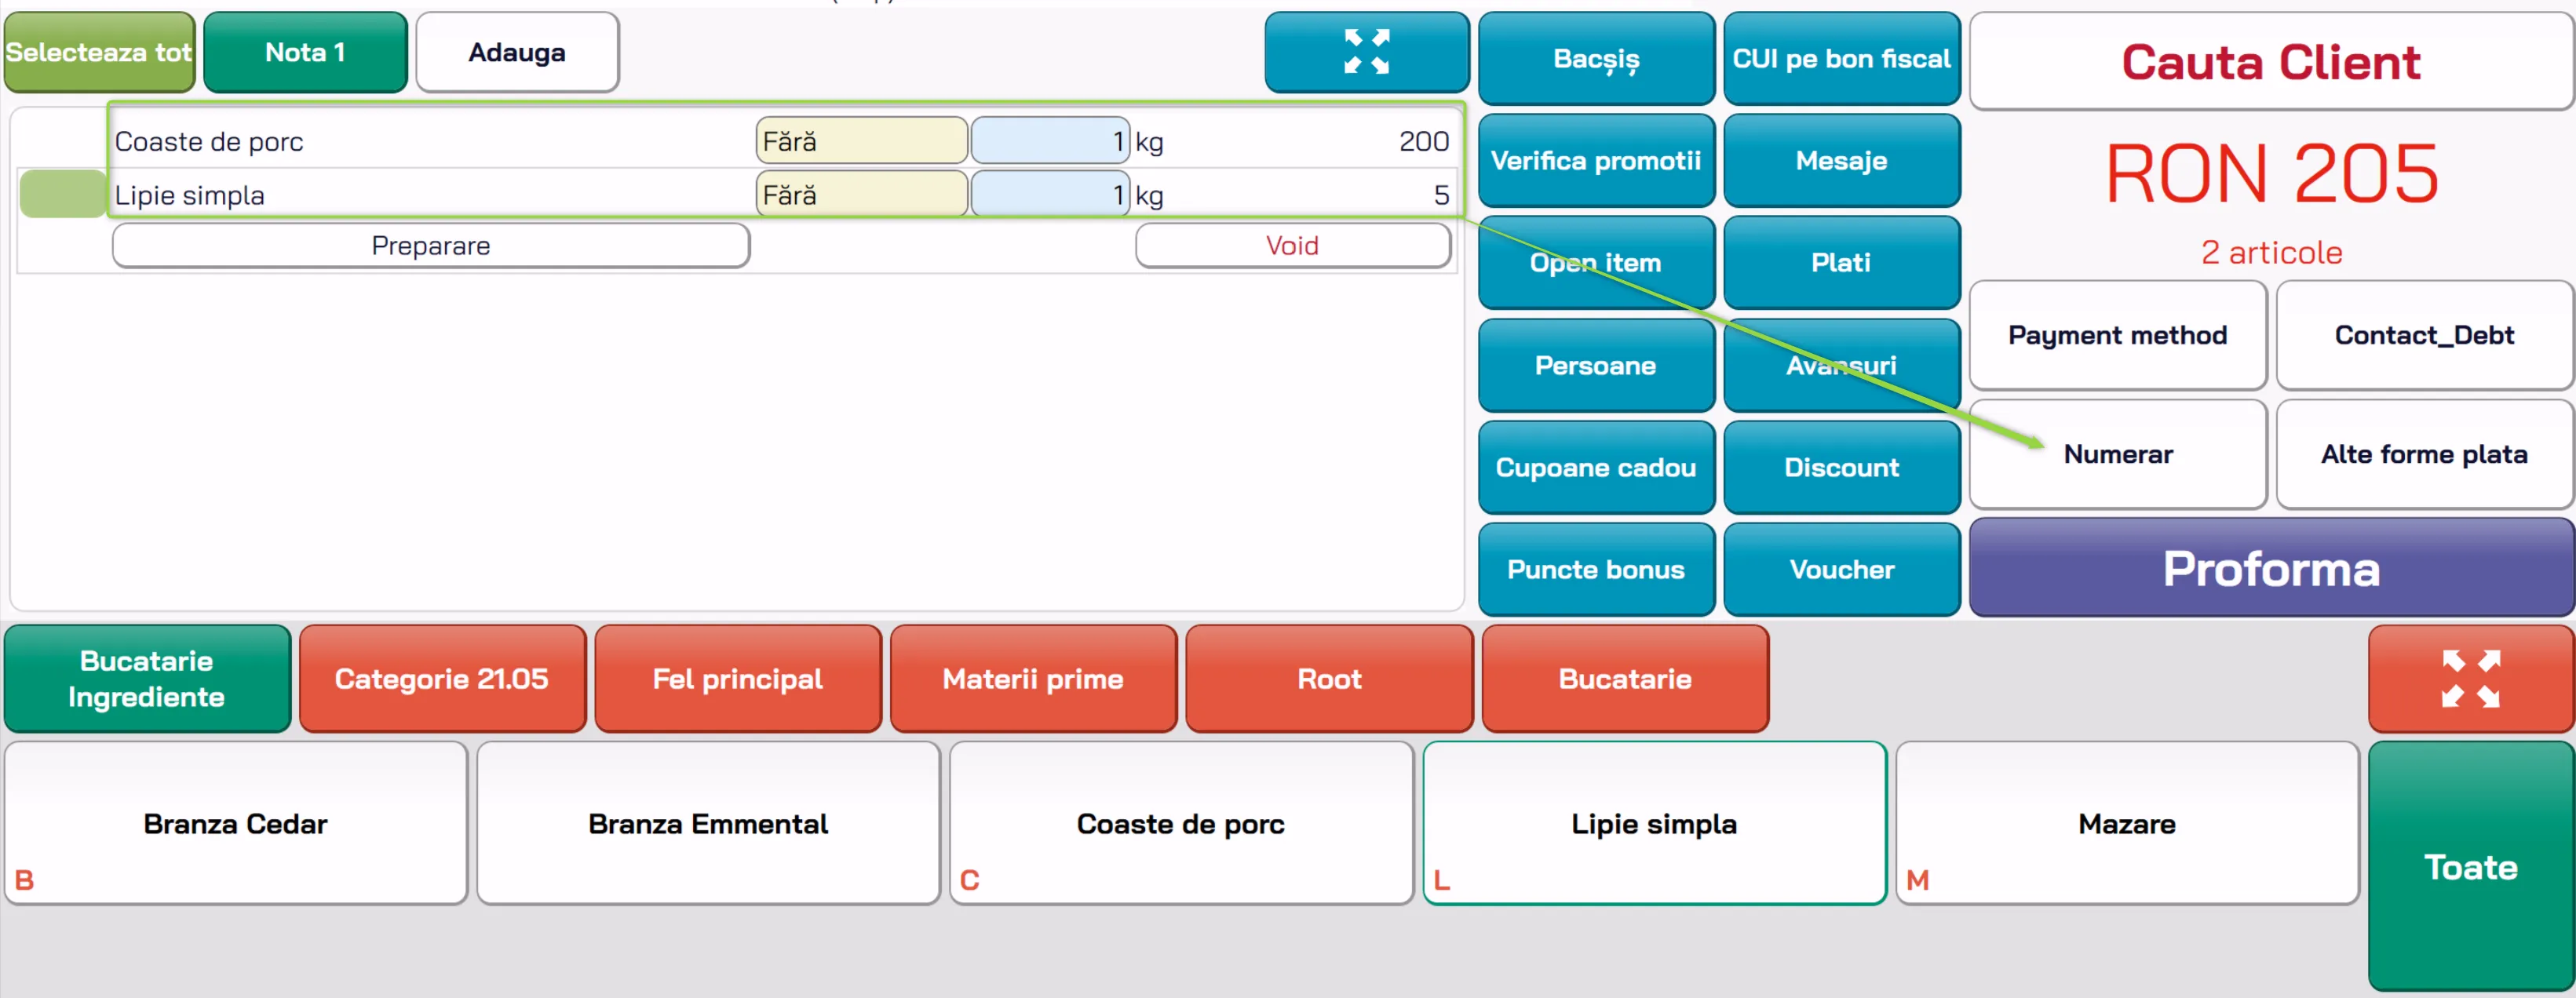The height and width of the screenshot is (998, 2576).
Task: Open Fără modifier field for Coaste de porc
Action: coord(861,141)
